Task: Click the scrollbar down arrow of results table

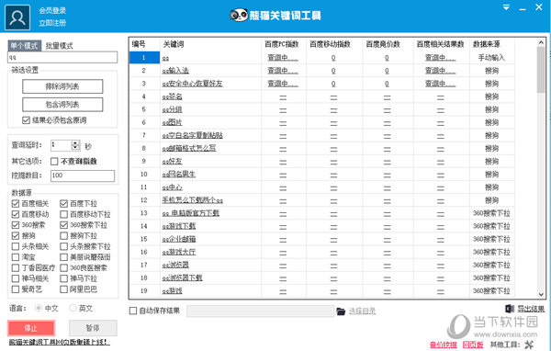Action: [541, 294]
